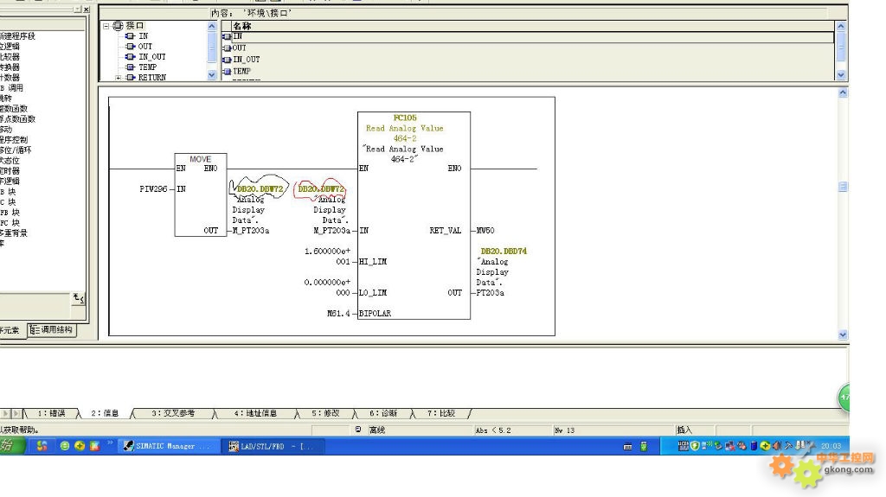Click the first tab scroll arrow at output tabs
Image resolution: width=886 pixels, height=497 pixels.
coord(5,413)
